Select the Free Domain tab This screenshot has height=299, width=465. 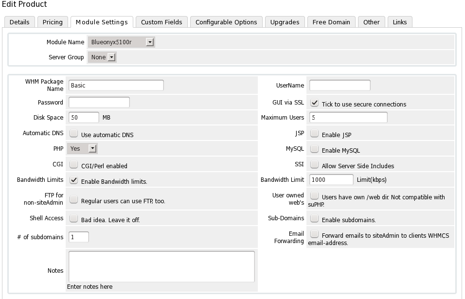[331, 22]
